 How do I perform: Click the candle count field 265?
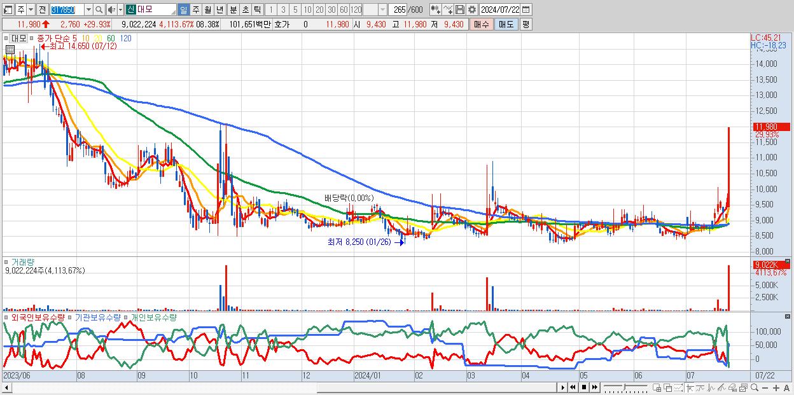(398, 10)
